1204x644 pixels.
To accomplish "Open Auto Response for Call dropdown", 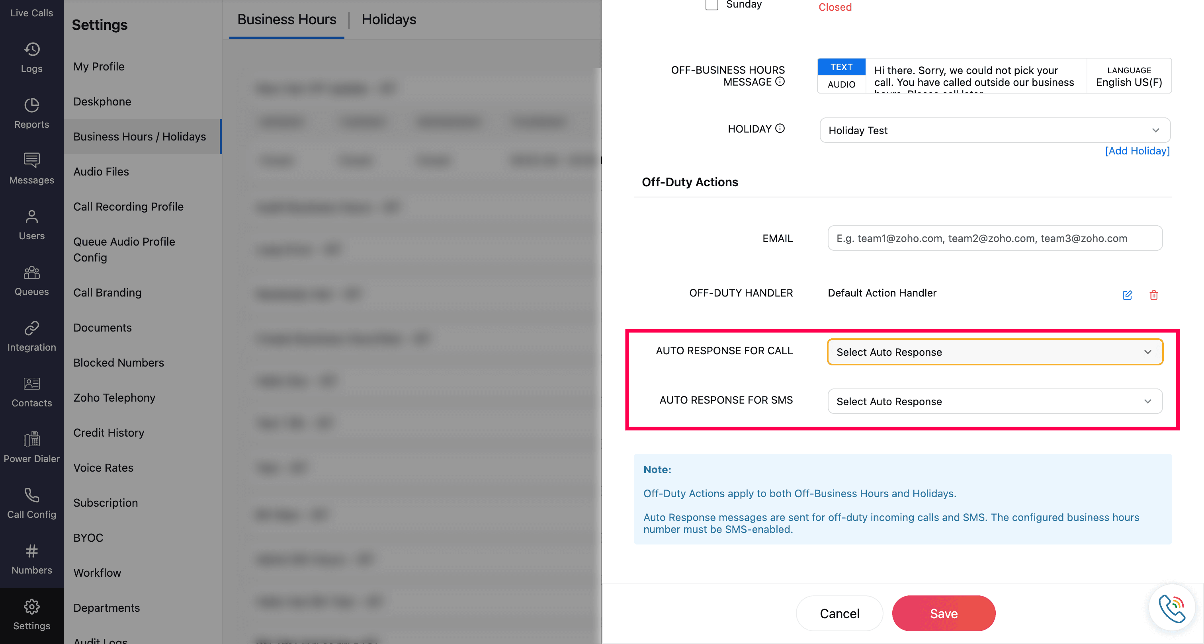I will [995, 352].
